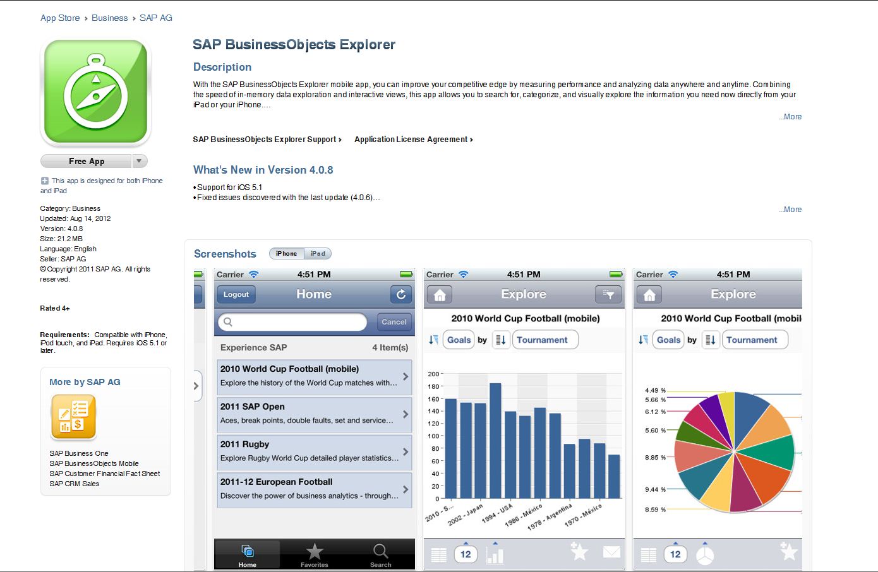Screen dimensions: 878x572
Task: Open SAP Customer Financial Fact Sheet link
Action: pos(105,474)
